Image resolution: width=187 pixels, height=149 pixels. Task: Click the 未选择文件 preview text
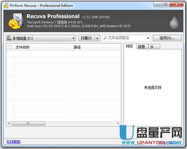pyautogui.click(x=153, y=88)
